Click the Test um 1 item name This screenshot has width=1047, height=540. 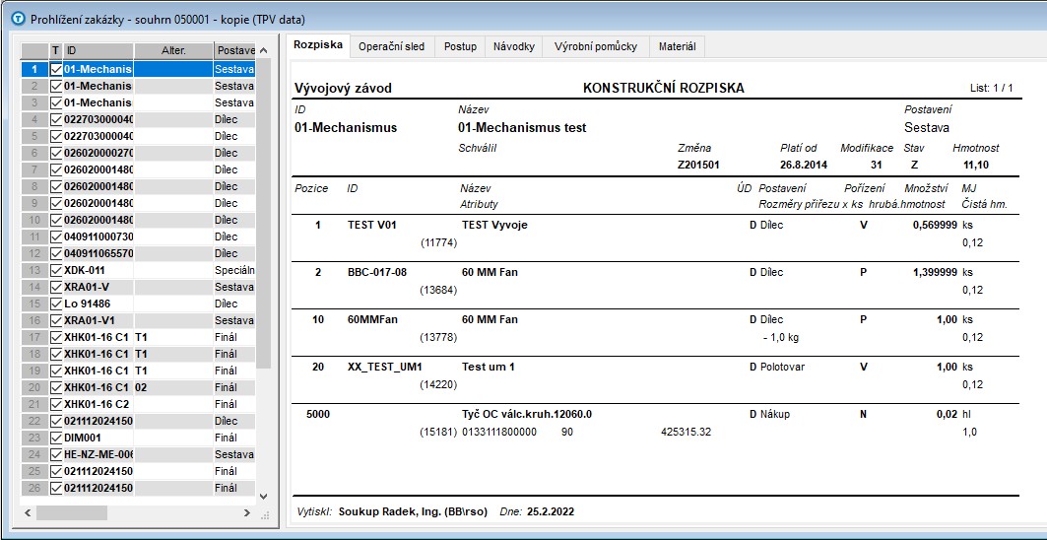489,367
